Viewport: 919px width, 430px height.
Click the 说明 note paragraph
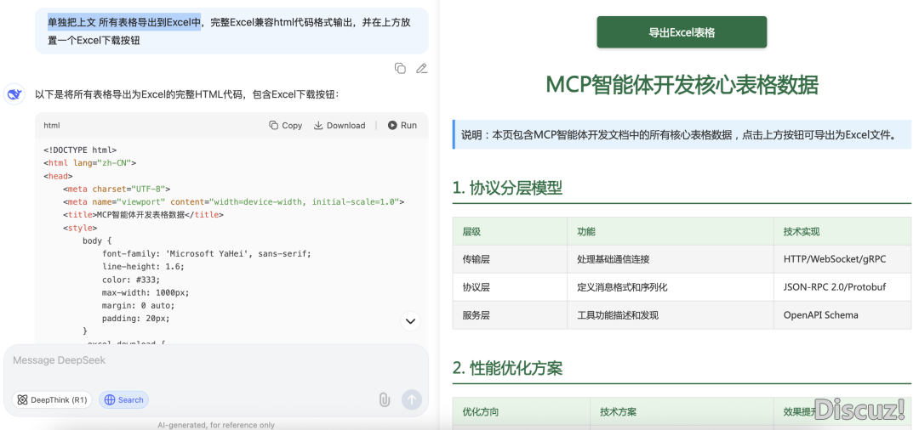tap(682, 134)
